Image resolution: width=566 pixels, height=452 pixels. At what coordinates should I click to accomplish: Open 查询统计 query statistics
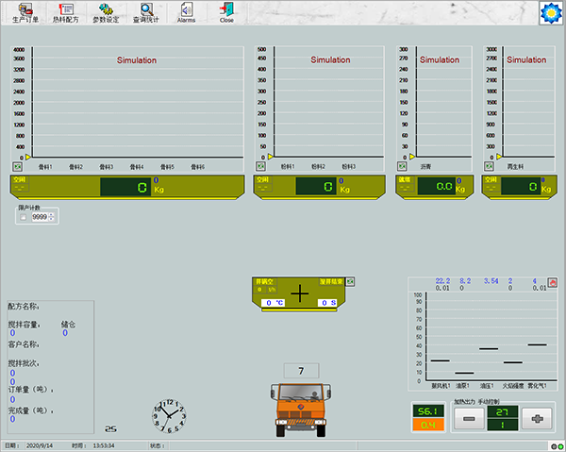pos(146,12)
